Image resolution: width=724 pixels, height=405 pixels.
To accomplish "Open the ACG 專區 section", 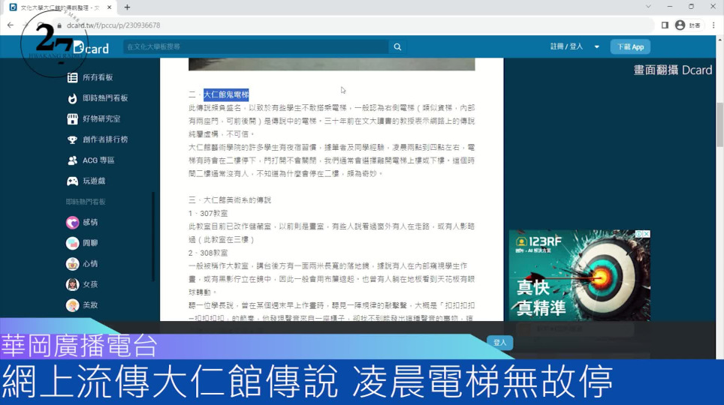I will (98, 160).
